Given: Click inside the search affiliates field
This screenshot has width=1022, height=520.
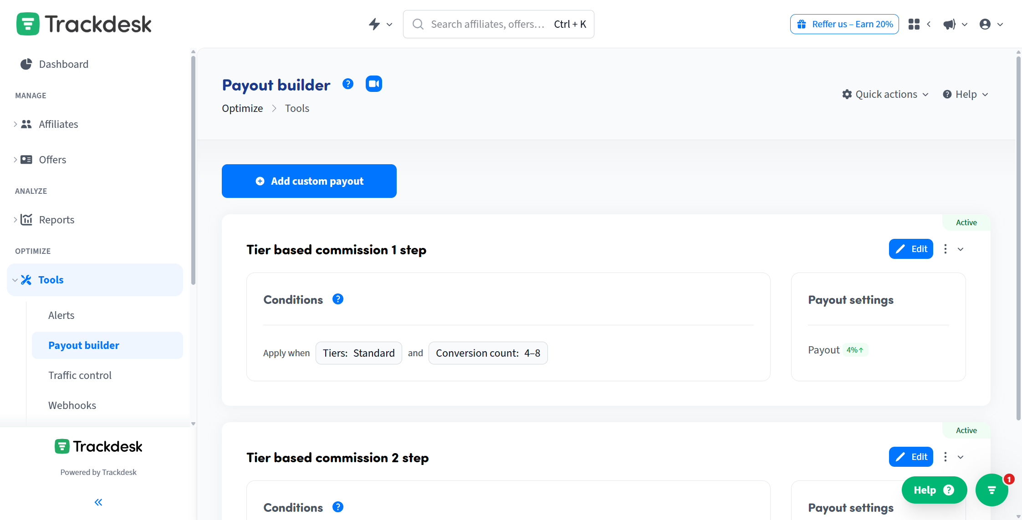Looking at the screenshot, I should click(496, 24).
